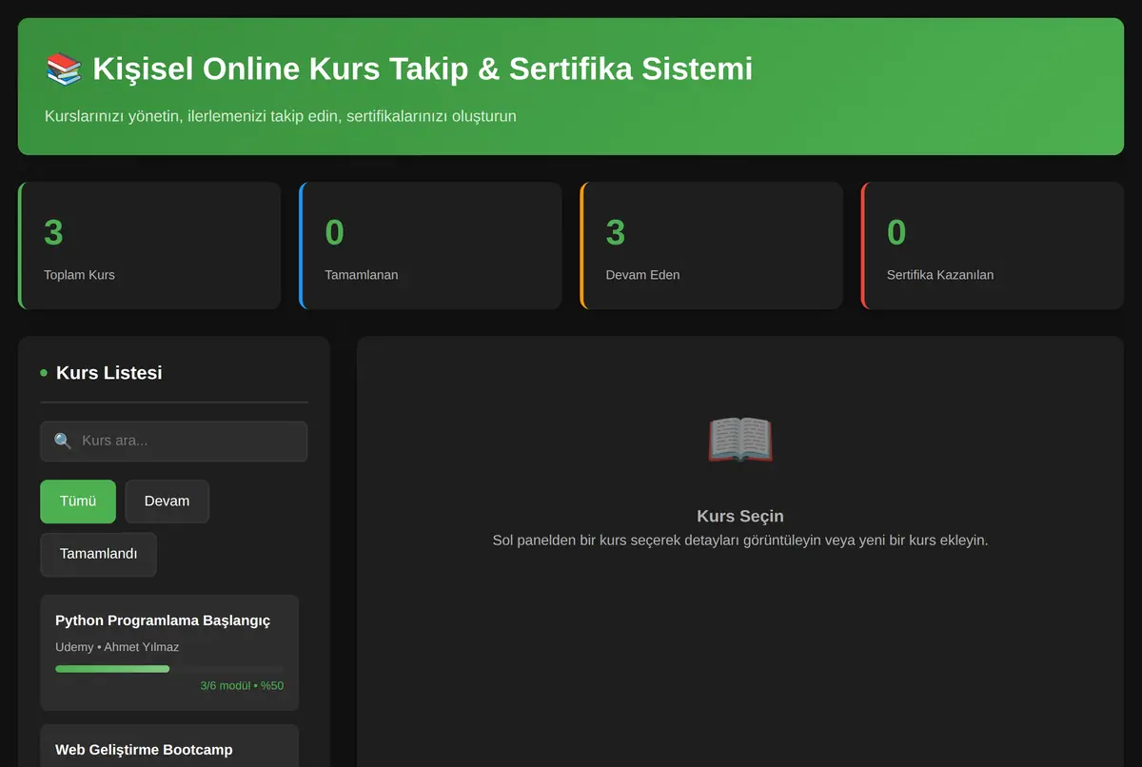The image size is (1142, 767).
Task: Click the Kurslarınızı yönetin subtitle text
Action: tap(281, 116)
